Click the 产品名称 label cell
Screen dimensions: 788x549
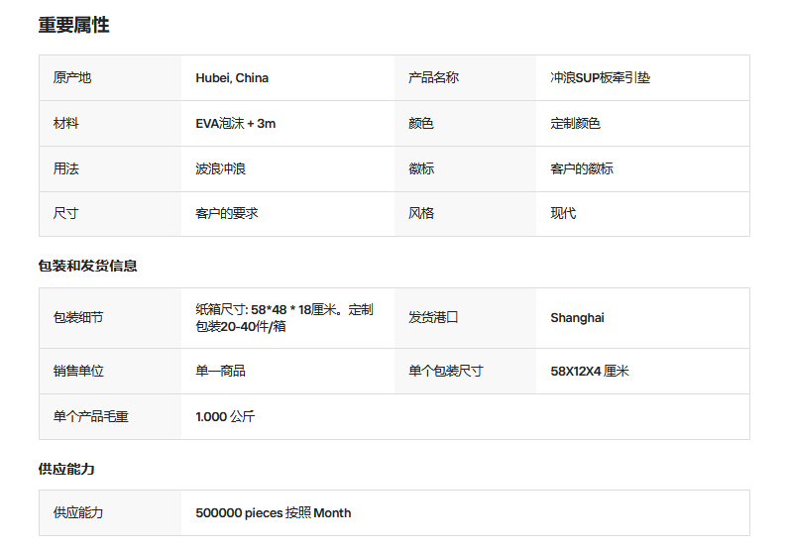(x=465, y=78)
